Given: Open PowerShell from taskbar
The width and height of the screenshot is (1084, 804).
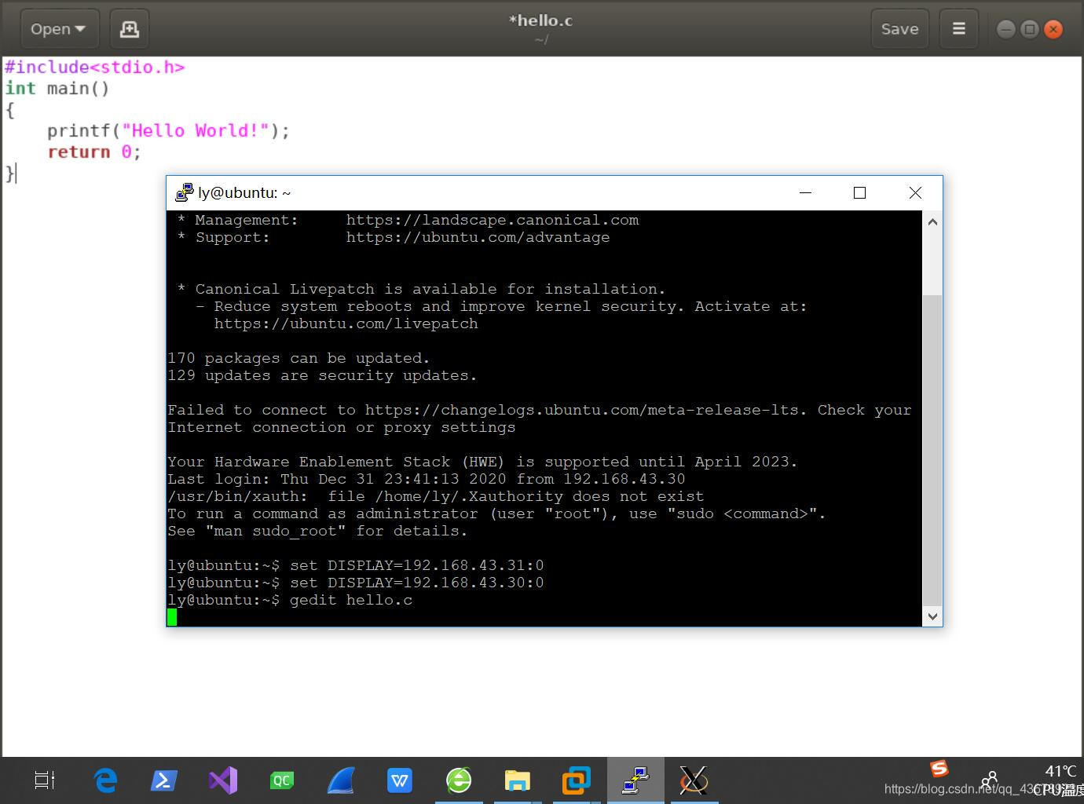Looking at the screenshot, I should [163, 780].
